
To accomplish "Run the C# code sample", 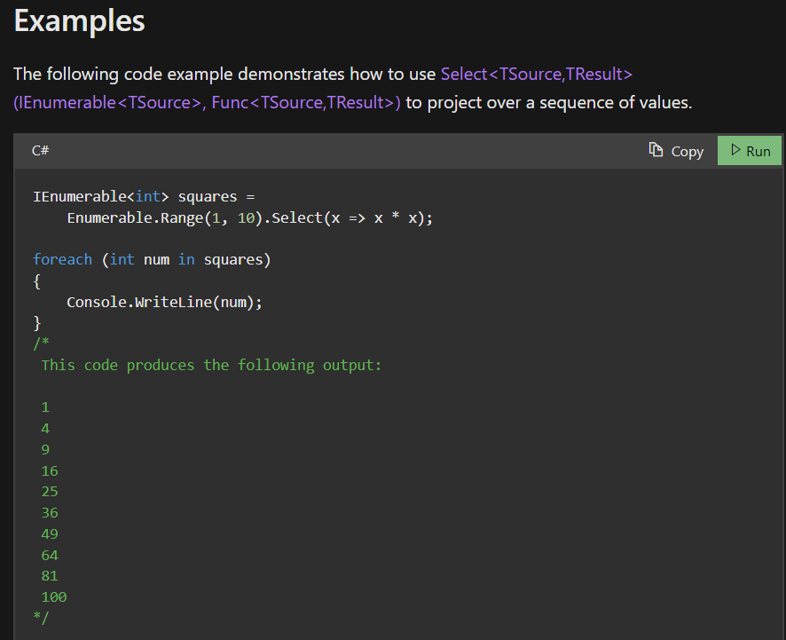I will (750, 151).
